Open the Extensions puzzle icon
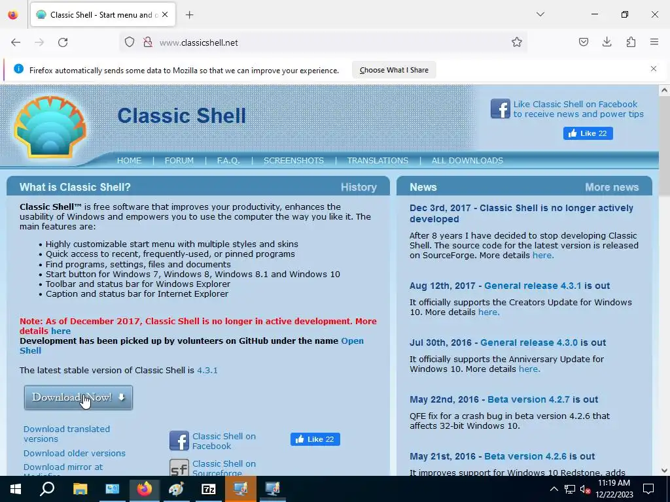The height and width of the screenshot is (502, 670). click(631, 42)
